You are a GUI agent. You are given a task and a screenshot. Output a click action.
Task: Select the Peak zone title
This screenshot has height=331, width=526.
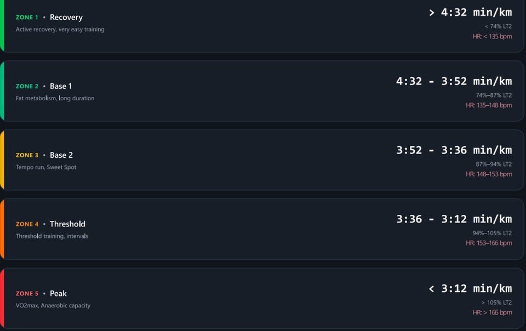tap(59, 293)
